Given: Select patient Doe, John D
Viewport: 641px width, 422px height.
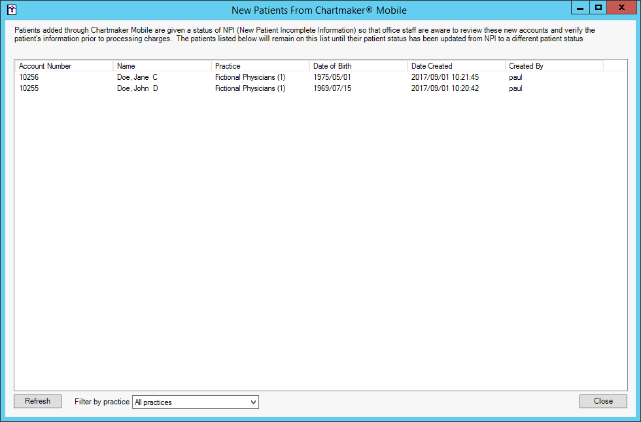Looking at the screenshot, I should [x=137, y=88].
